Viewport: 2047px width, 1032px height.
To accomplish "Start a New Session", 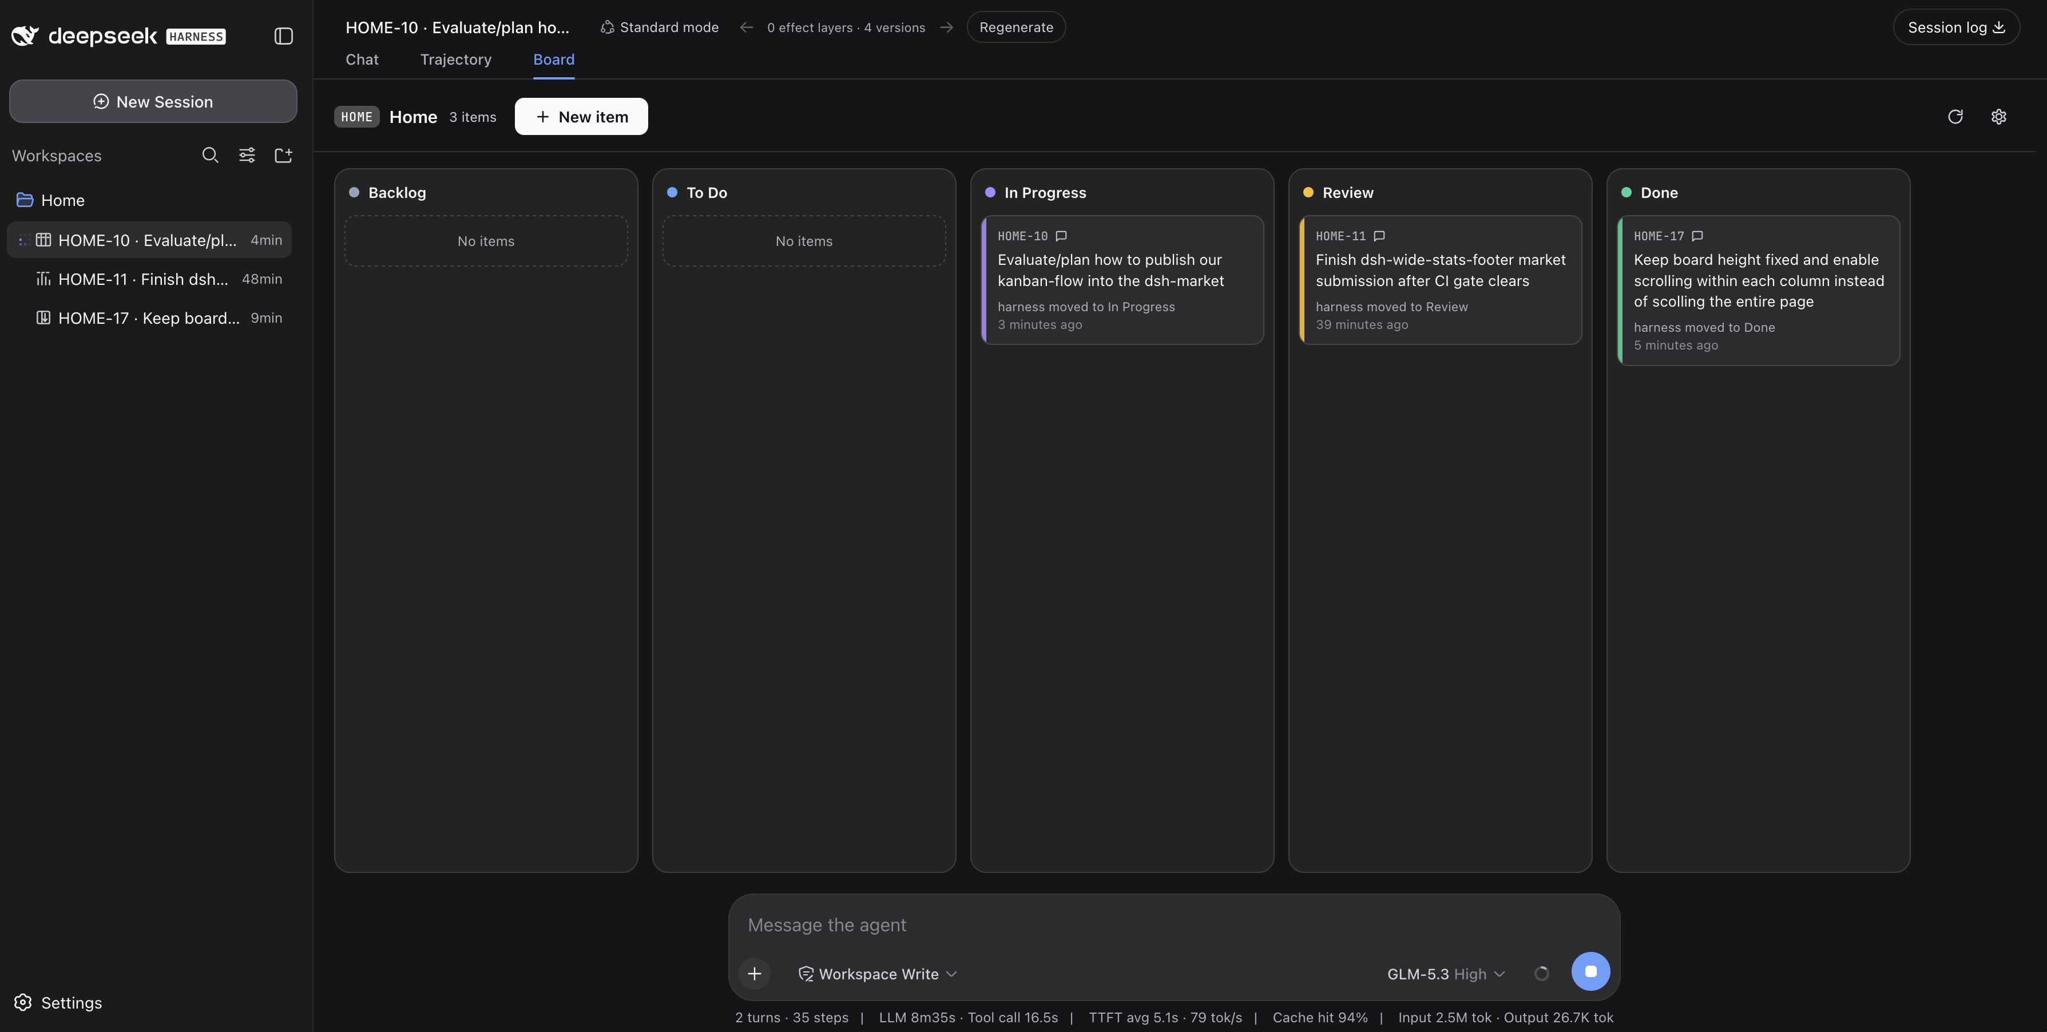I will (153, 101).
